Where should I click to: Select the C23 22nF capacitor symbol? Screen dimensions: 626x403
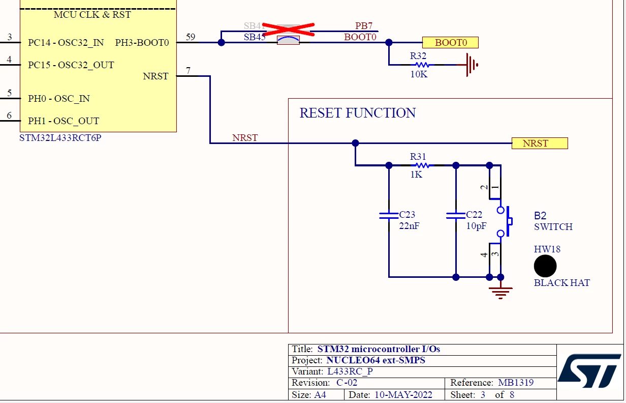point(389,216)
